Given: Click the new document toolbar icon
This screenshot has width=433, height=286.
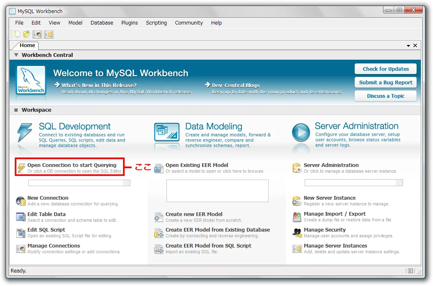Looking at the screenshot, I should tap(17, 34).
